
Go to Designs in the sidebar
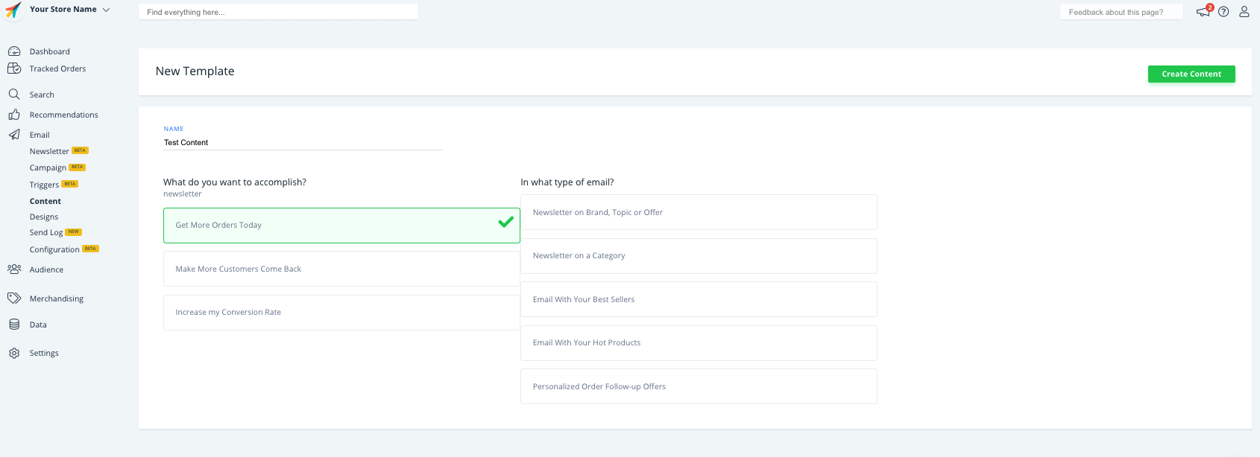(44, 217)
